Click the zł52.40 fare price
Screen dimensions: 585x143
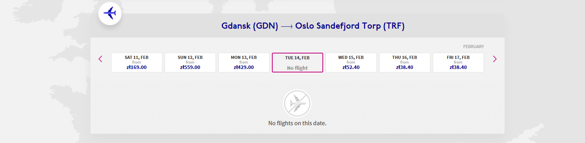point(351,67)
